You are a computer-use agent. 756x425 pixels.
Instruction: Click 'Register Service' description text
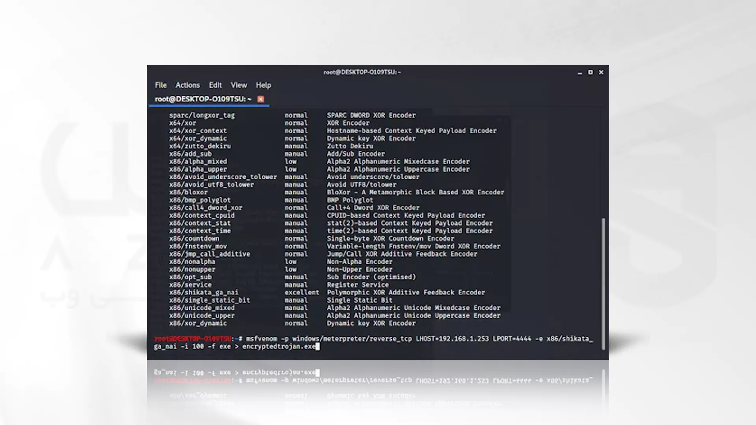(358, 285)
